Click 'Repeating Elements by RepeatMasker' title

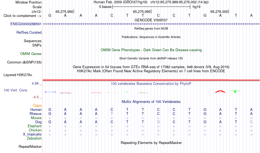pyautogui.click(x=151, y=143)
